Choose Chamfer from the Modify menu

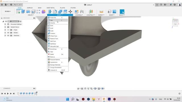(58, 23)
